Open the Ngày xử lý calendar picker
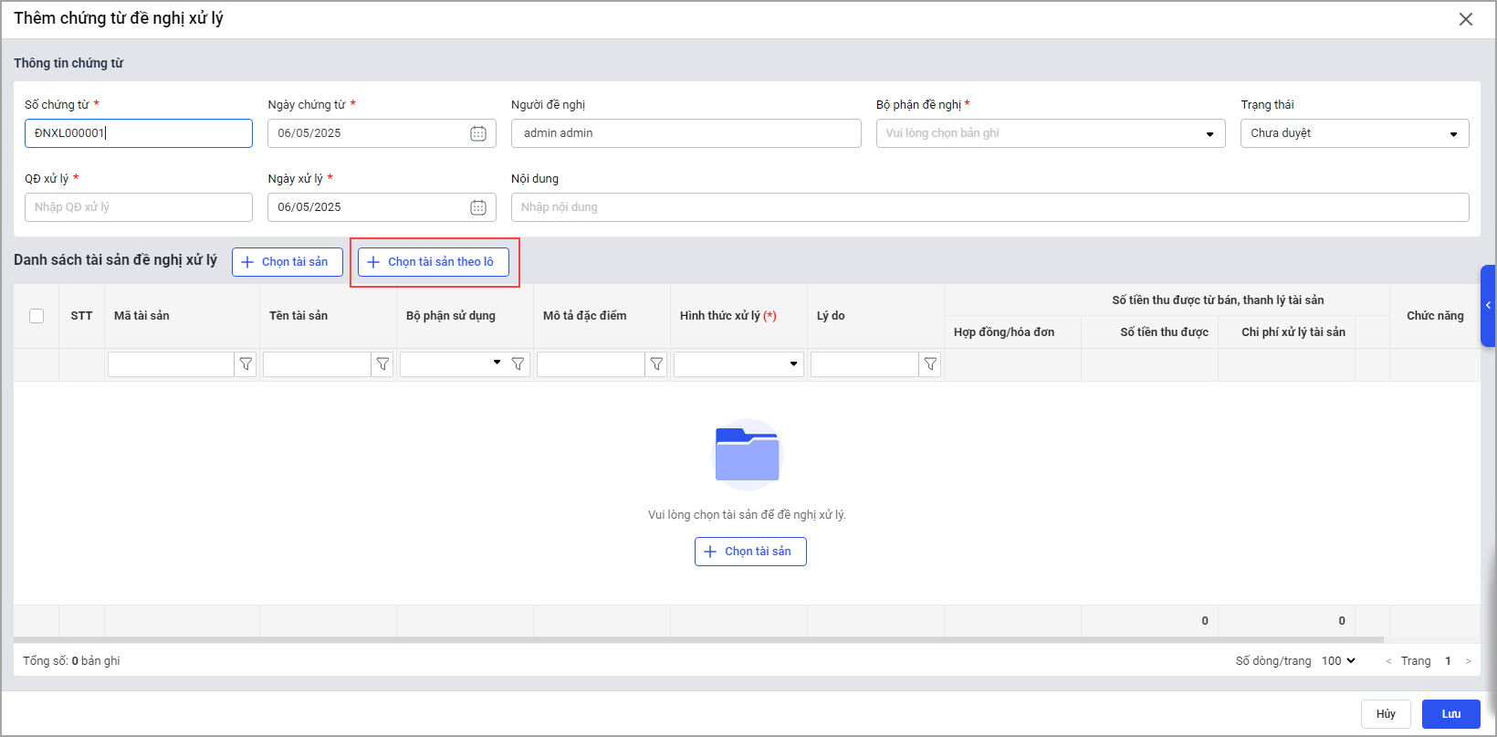Viewport: 1497px width, 737px height. (x=477, y=207)
